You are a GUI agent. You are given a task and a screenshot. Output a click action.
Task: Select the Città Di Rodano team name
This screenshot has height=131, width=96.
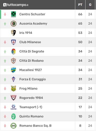(31, 61)
